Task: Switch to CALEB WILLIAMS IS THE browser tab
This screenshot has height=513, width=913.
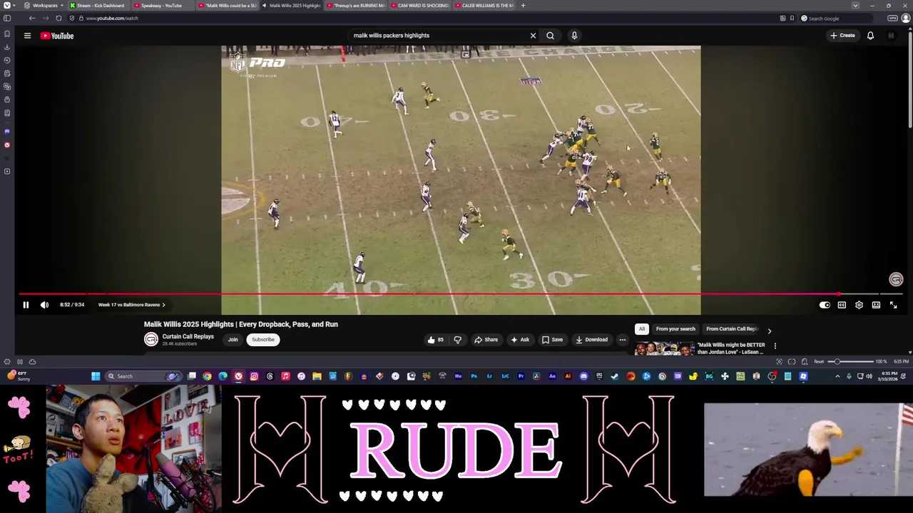Action: [485, 6]
